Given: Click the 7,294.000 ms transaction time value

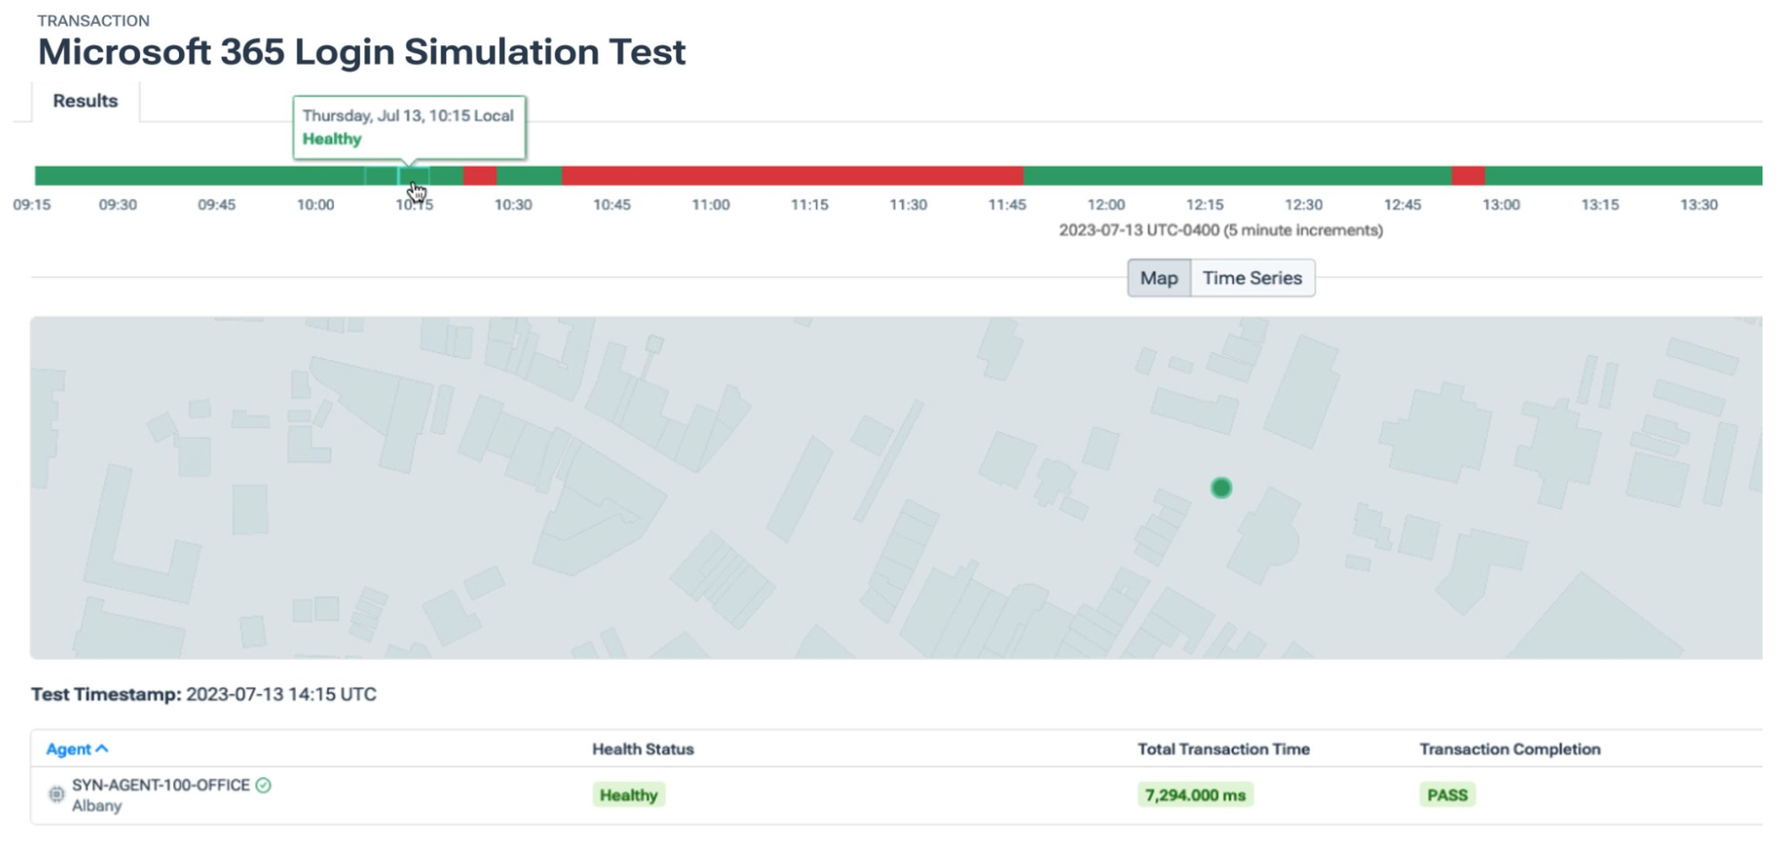Looking at the screenshot, I should 1195,795.
